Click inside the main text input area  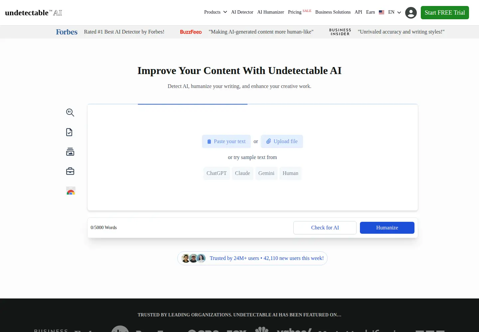click(x=252, y=157)
